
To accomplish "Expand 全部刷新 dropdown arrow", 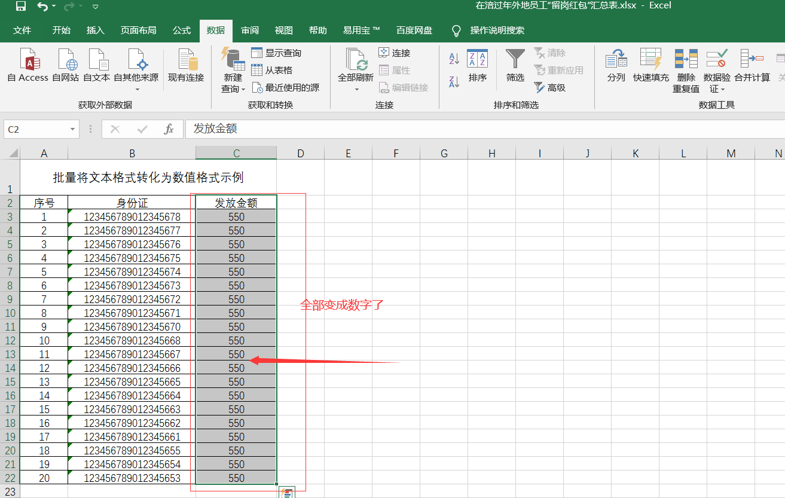I will click(356, 90).
